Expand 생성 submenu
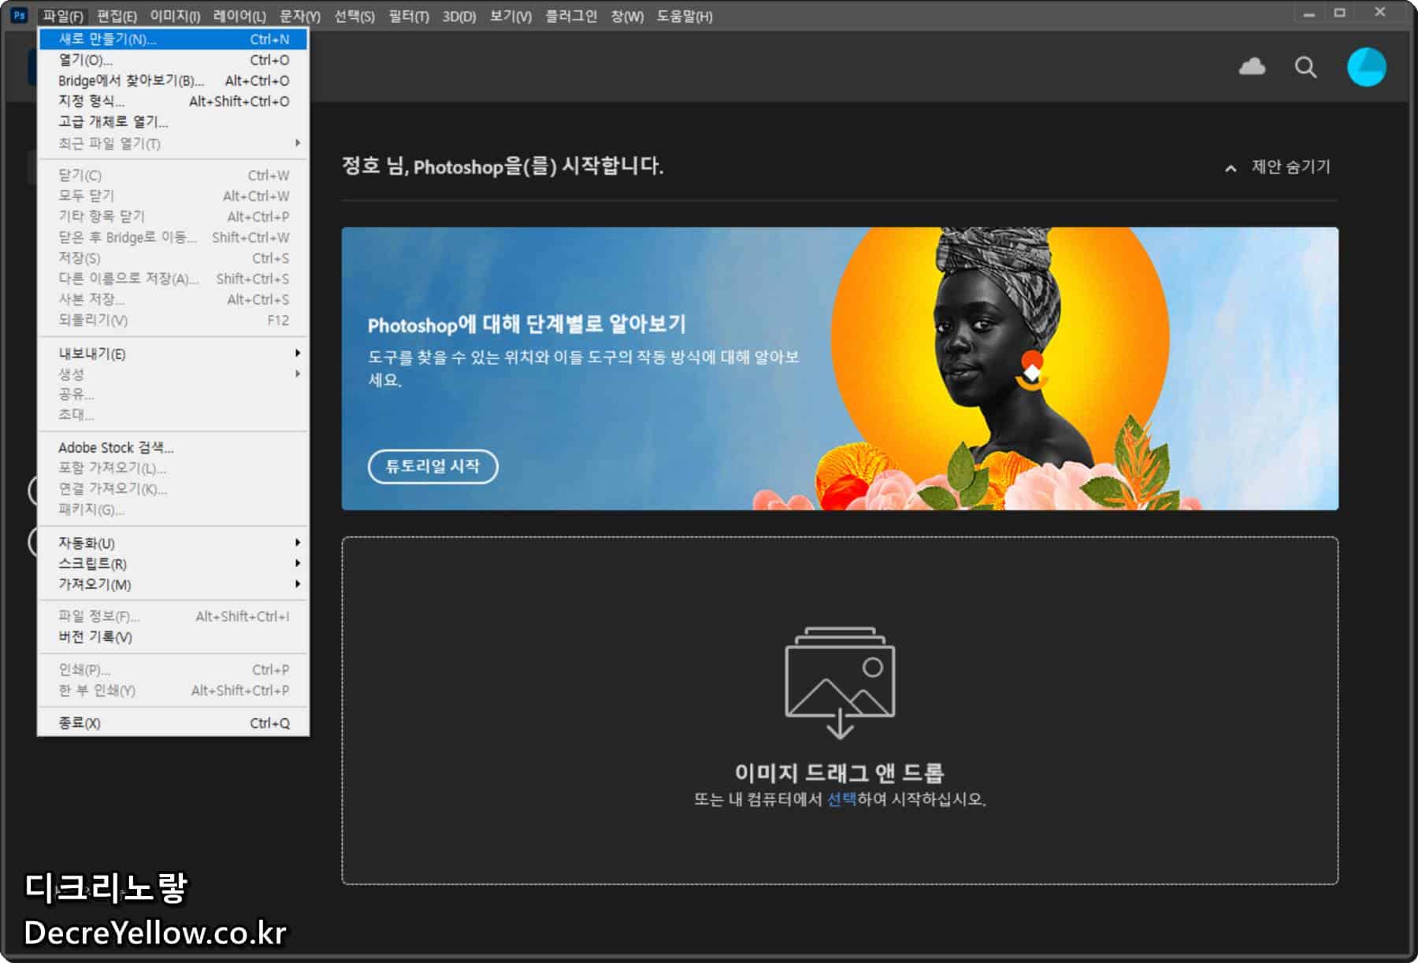Viewport: 1418px width, 963px height. (173, 374)
